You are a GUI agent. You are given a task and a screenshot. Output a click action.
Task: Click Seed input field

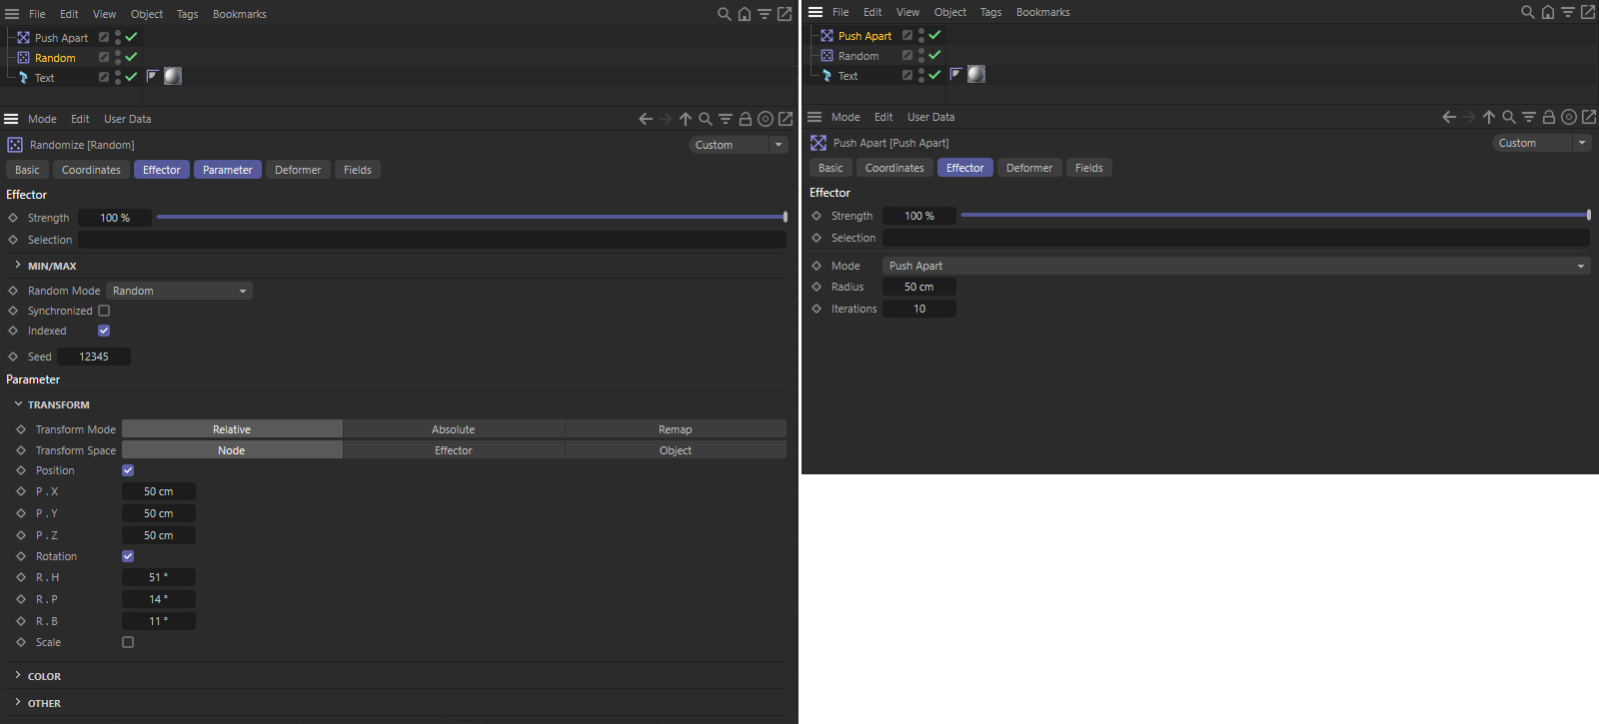click(x=94, y=357)
